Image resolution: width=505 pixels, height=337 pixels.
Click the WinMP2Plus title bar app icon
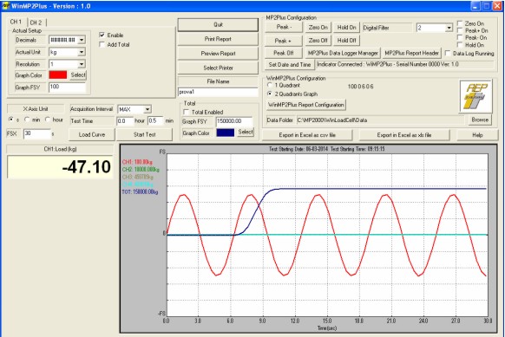coord(5,6)
